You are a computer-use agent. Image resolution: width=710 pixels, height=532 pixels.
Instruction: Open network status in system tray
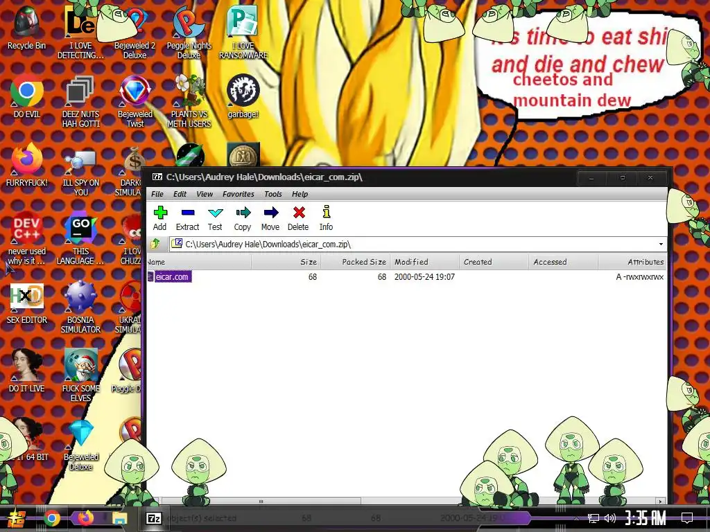click(x=594, y=518)
